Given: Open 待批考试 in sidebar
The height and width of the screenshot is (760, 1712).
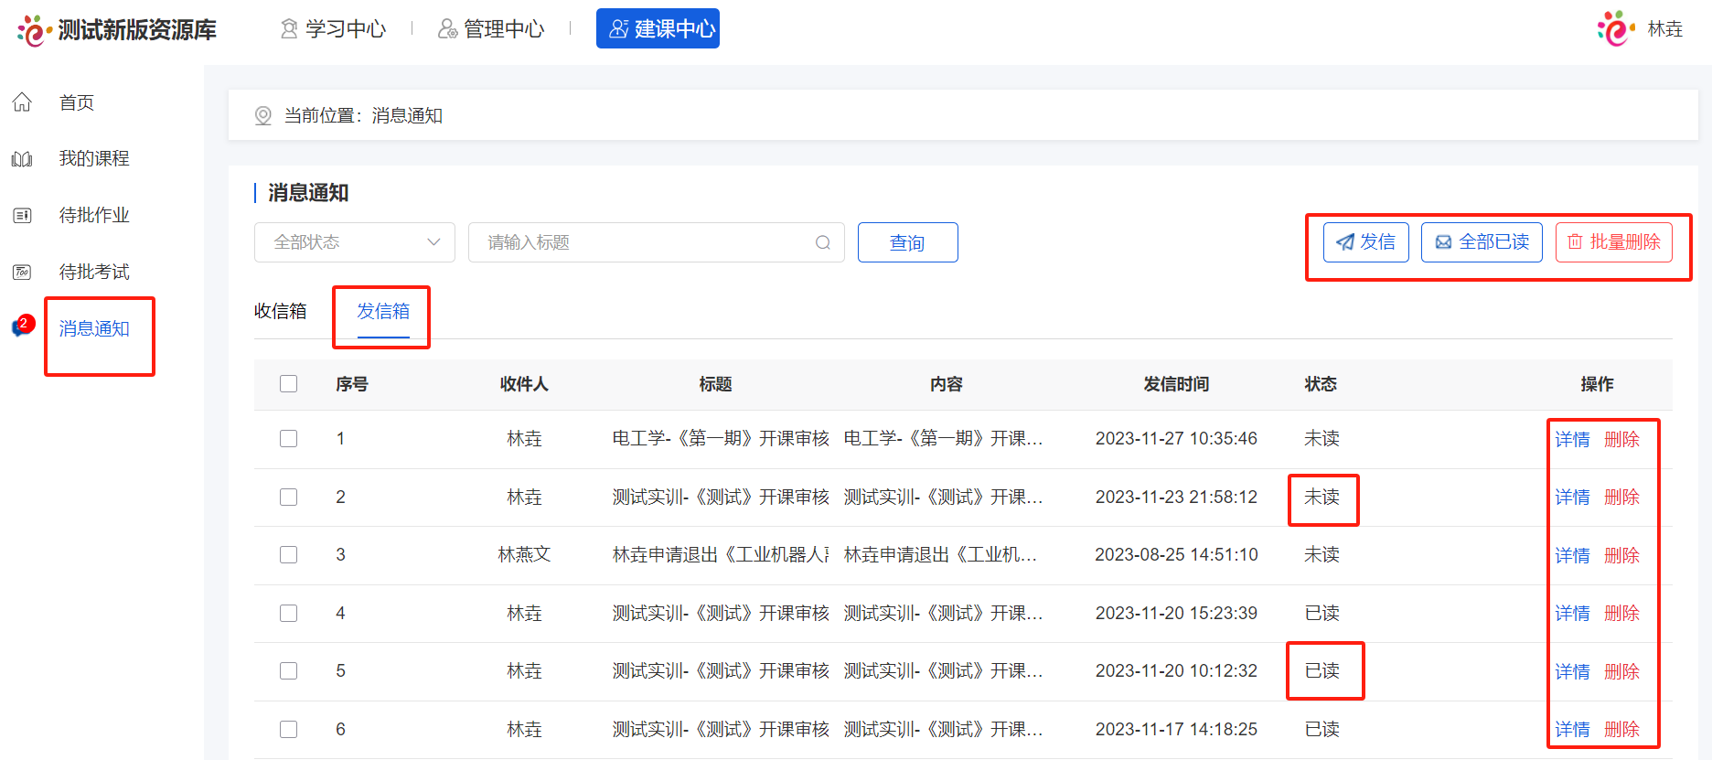Looking at the screenshot, I should 94,273.
